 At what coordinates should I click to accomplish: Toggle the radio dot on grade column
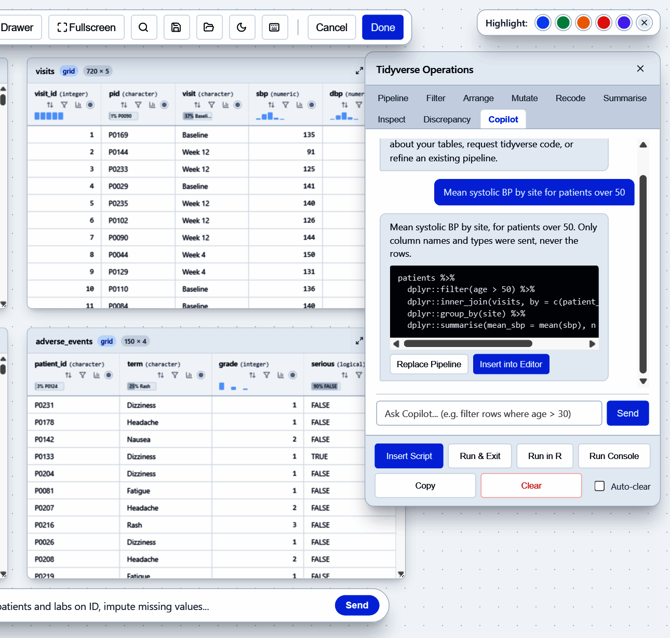(293, 375)
